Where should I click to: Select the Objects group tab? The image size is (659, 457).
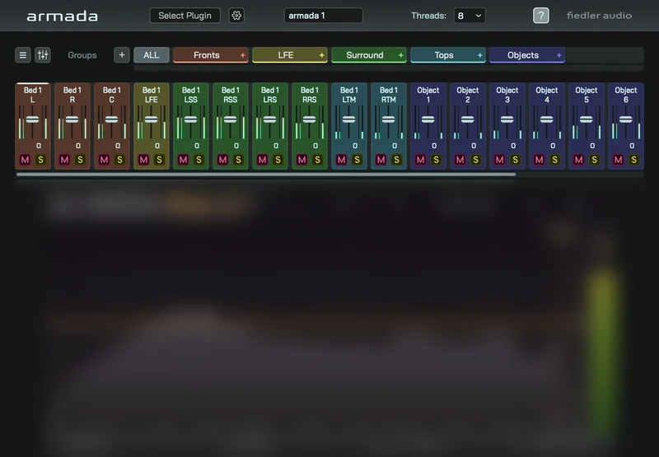(x=522, y=55)
